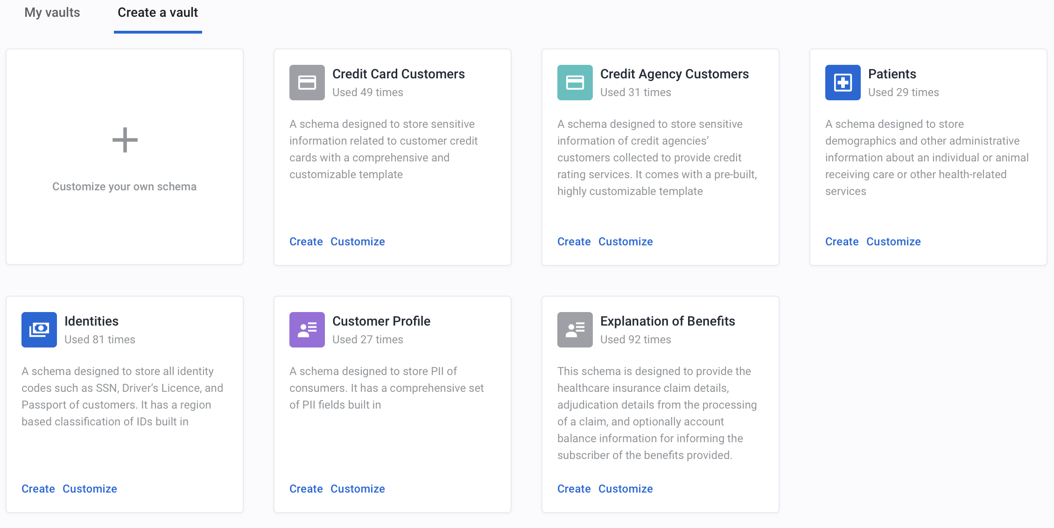Customize the Credit Agency Customers schema
This screenshot has width=1054, height=528.
click(x=625, y=242)
